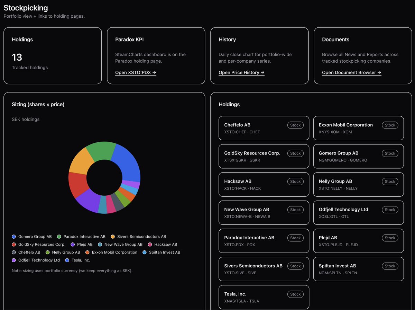
Task: Click the red GoldSky Resources Corp. legend dot
Action: 14,245
